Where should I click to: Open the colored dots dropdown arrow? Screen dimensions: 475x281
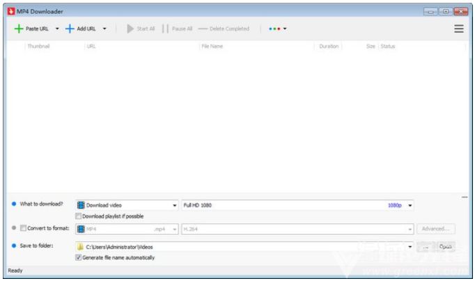[285, 29]
